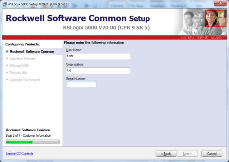The height and width of the screenshot is (162, 229).
Task: Select Firmware Kits in product list
Action: [18, 73]
